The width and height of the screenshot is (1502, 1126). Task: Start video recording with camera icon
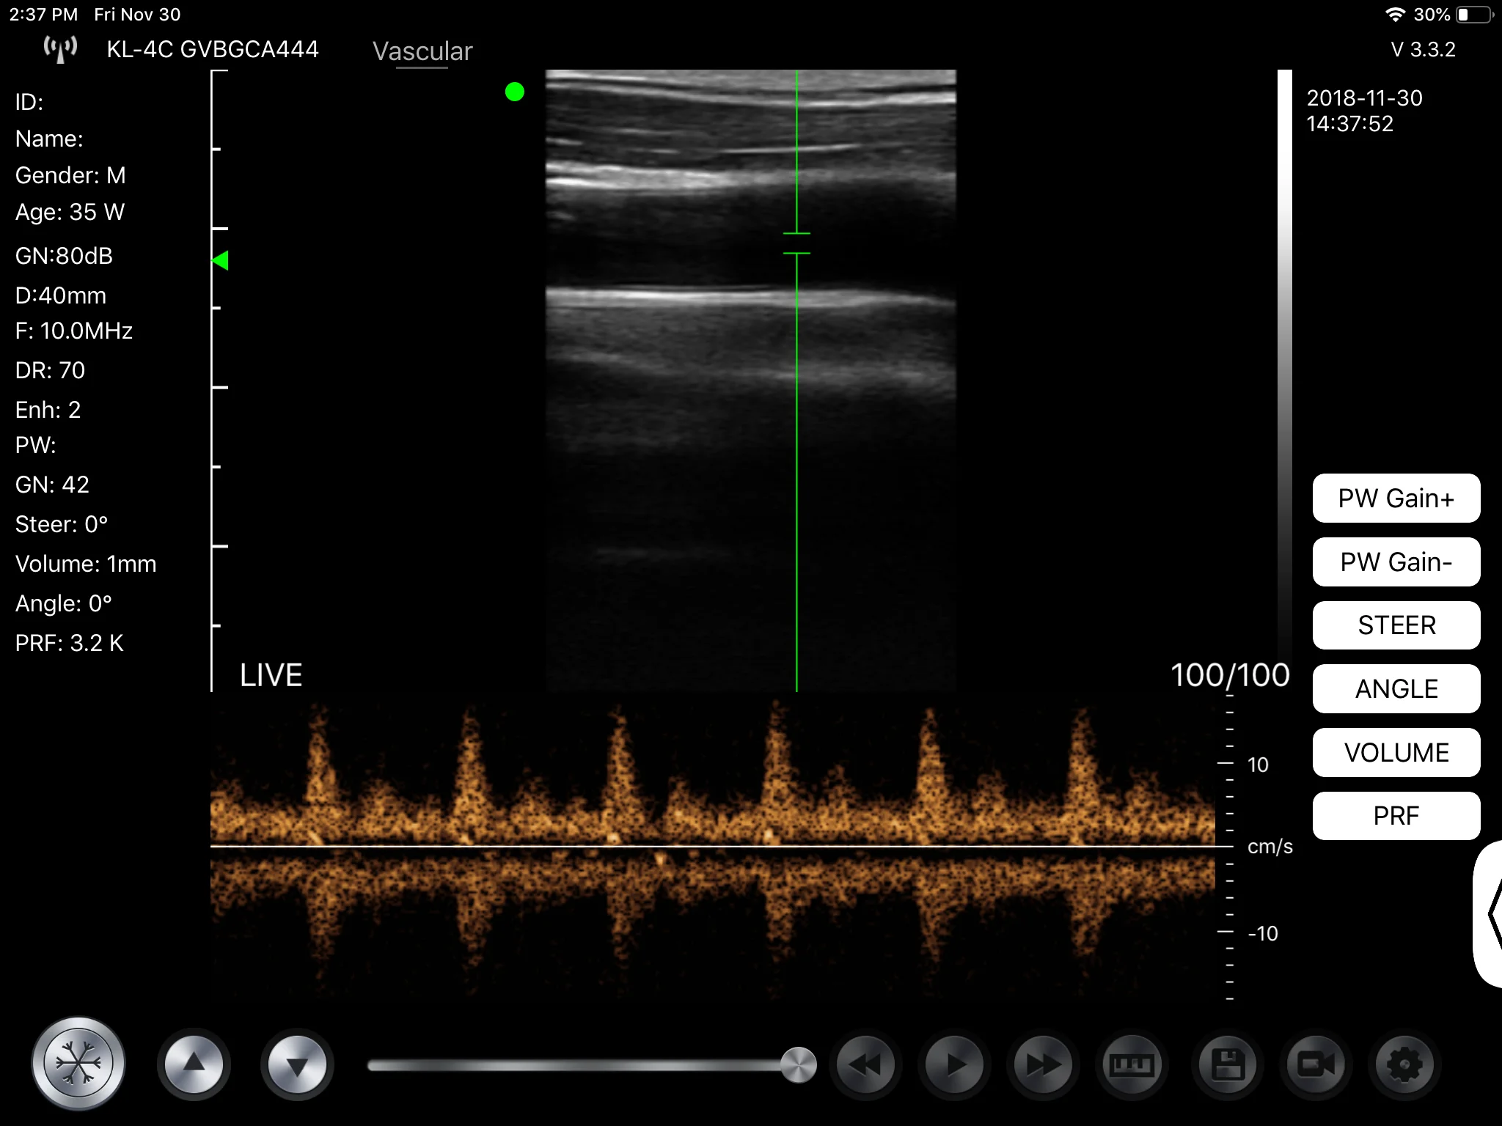point(1316,1064)
